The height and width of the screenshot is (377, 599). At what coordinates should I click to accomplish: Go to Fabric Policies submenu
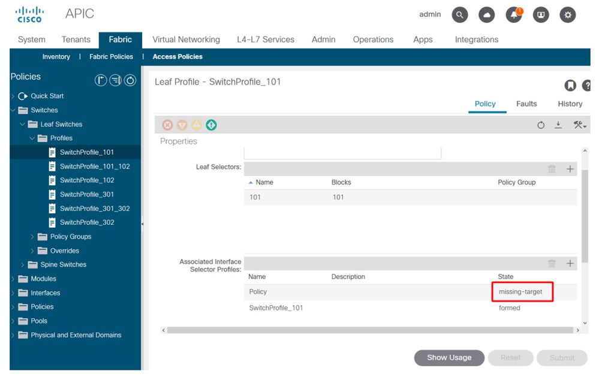pyautogui.click(x=111, y=56)
